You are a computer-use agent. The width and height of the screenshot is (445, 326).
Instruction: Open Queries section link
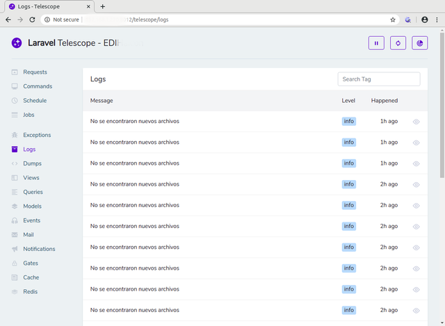pos(33,192)
